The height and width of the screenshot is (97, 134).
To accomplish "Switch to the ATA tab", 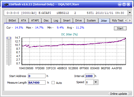I will click(23, 20).
